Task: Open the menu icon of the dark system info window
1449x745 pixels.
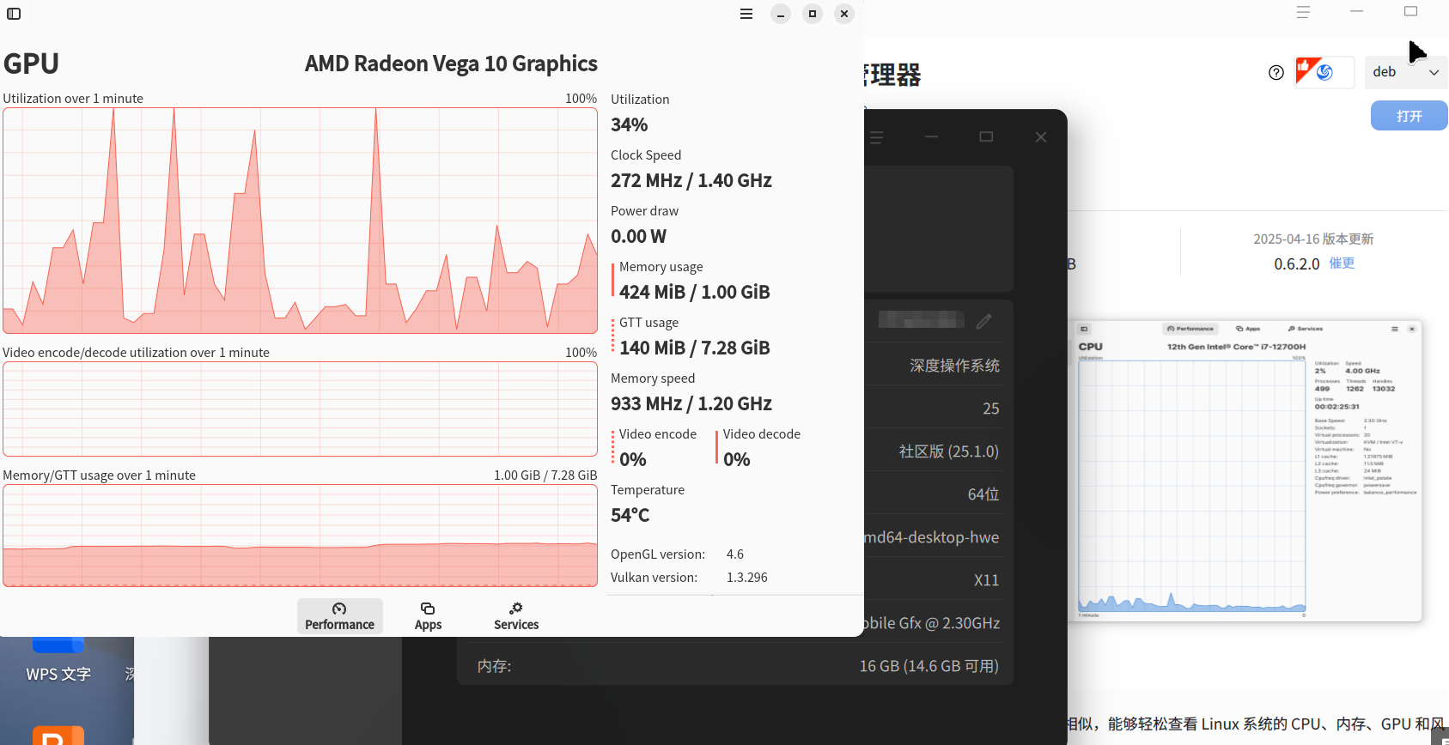Action: click(876, 137)
